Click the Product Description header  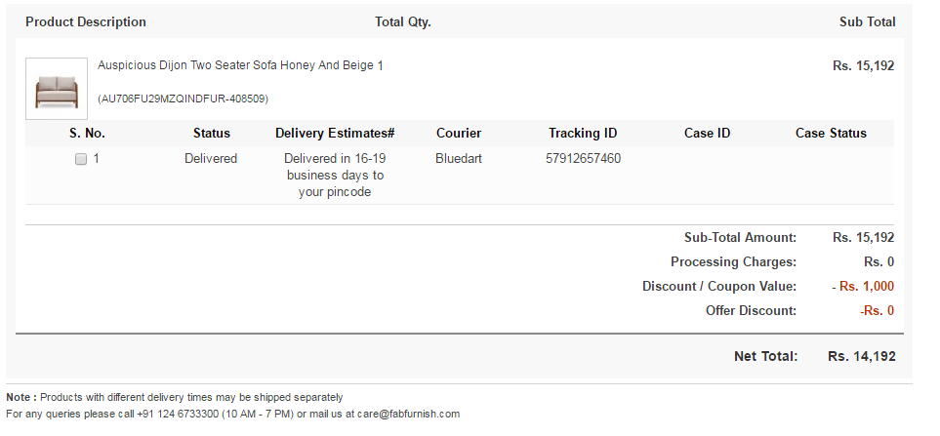(86, 22)
